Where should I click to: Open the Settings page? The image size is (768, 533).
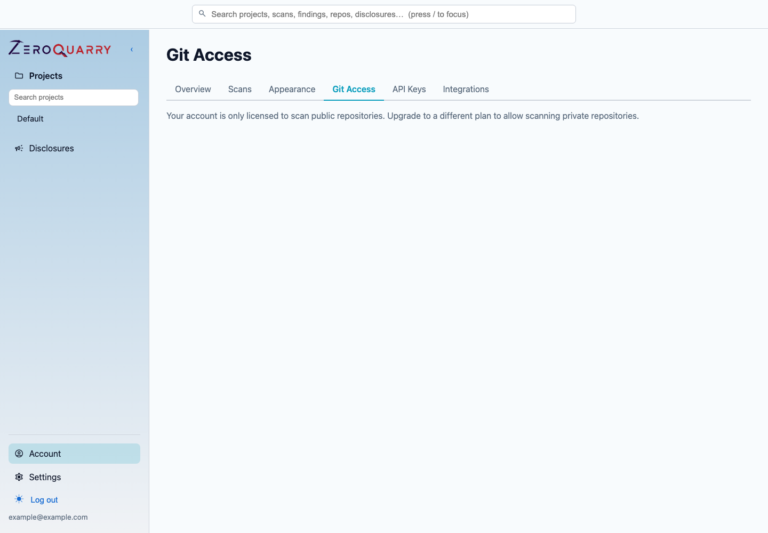(45, 477)
